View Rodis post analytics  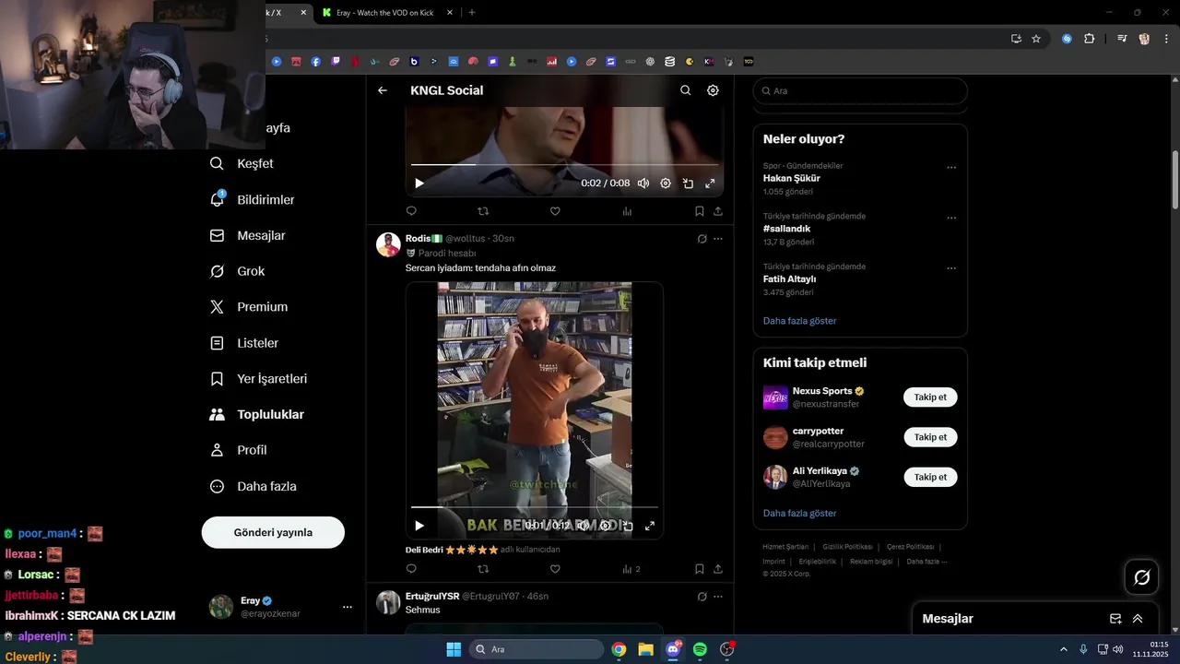point(631,569)
